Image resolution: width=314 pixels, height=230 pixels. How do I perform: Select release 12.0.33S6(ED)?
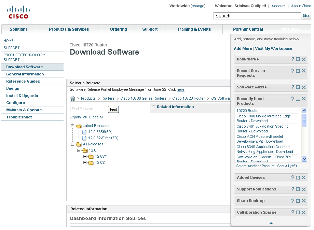click(100, 132)
